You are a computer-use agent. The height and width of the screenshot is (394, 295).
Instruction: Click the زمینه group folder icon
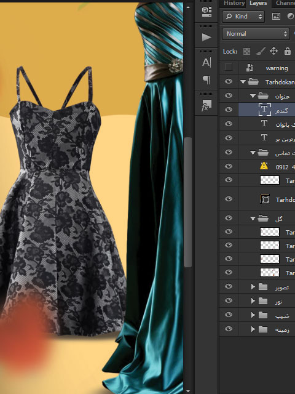pos(263,329)
